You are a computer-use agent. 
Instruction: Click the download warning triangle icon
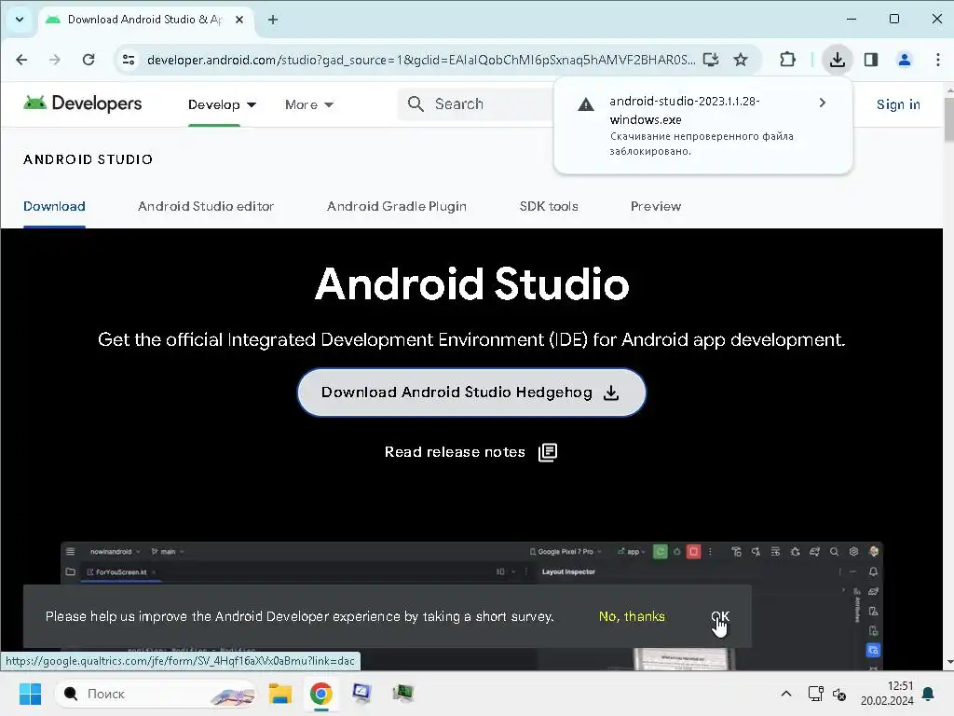585,104
